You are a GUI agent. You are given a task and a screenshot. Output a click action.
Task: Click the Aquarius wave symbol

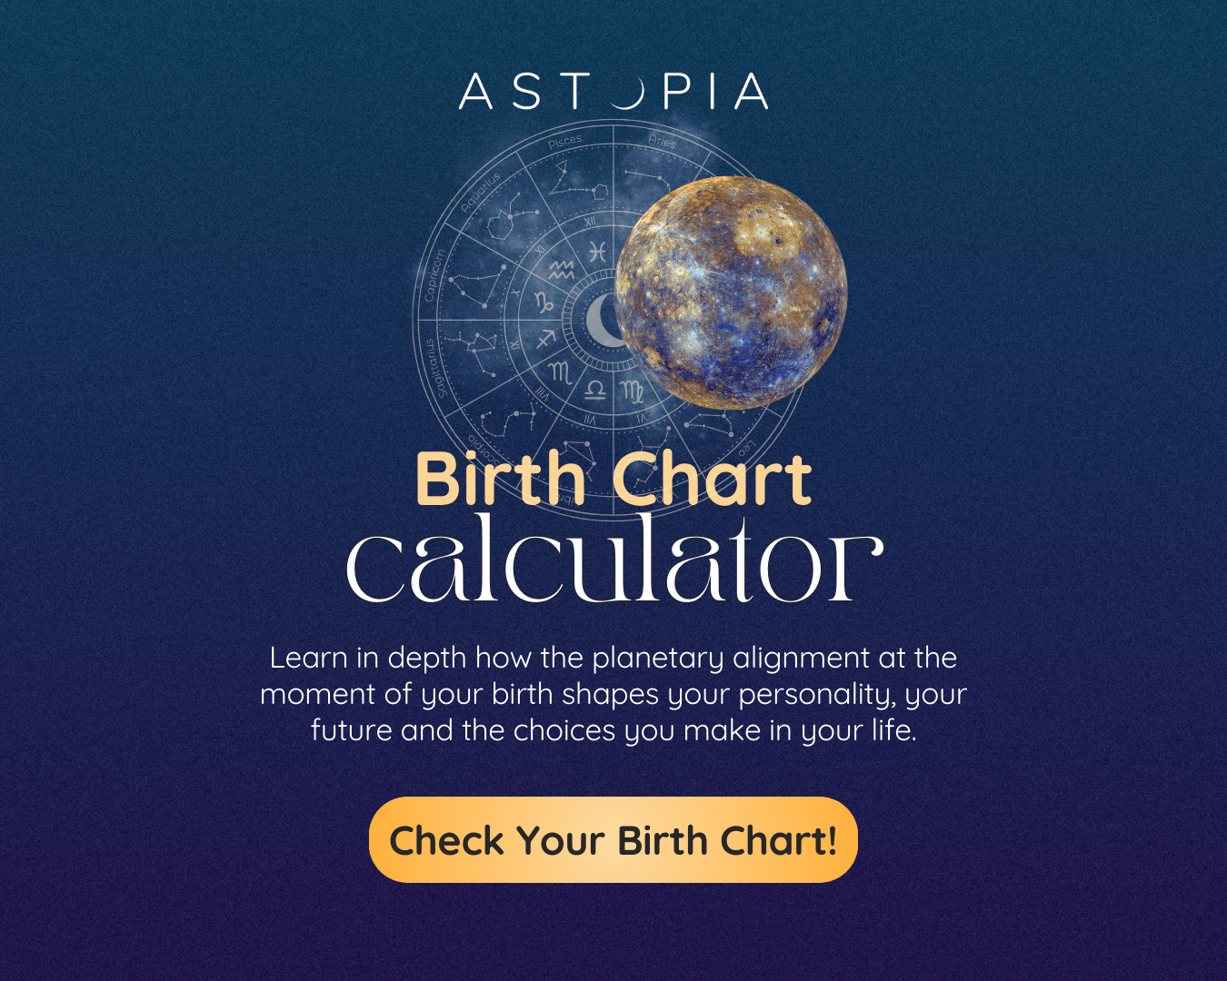[x=561, y=270]
